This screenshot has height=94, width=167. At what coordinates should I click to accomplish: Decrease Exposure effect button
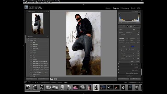tap(127, 38)
